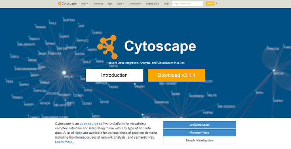
Task: Follow the Apps link in description
Action: pos(78,133)
